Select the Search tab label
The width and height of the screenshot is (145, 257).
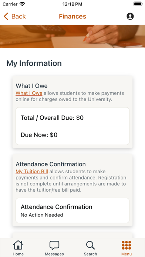[90, 254]
